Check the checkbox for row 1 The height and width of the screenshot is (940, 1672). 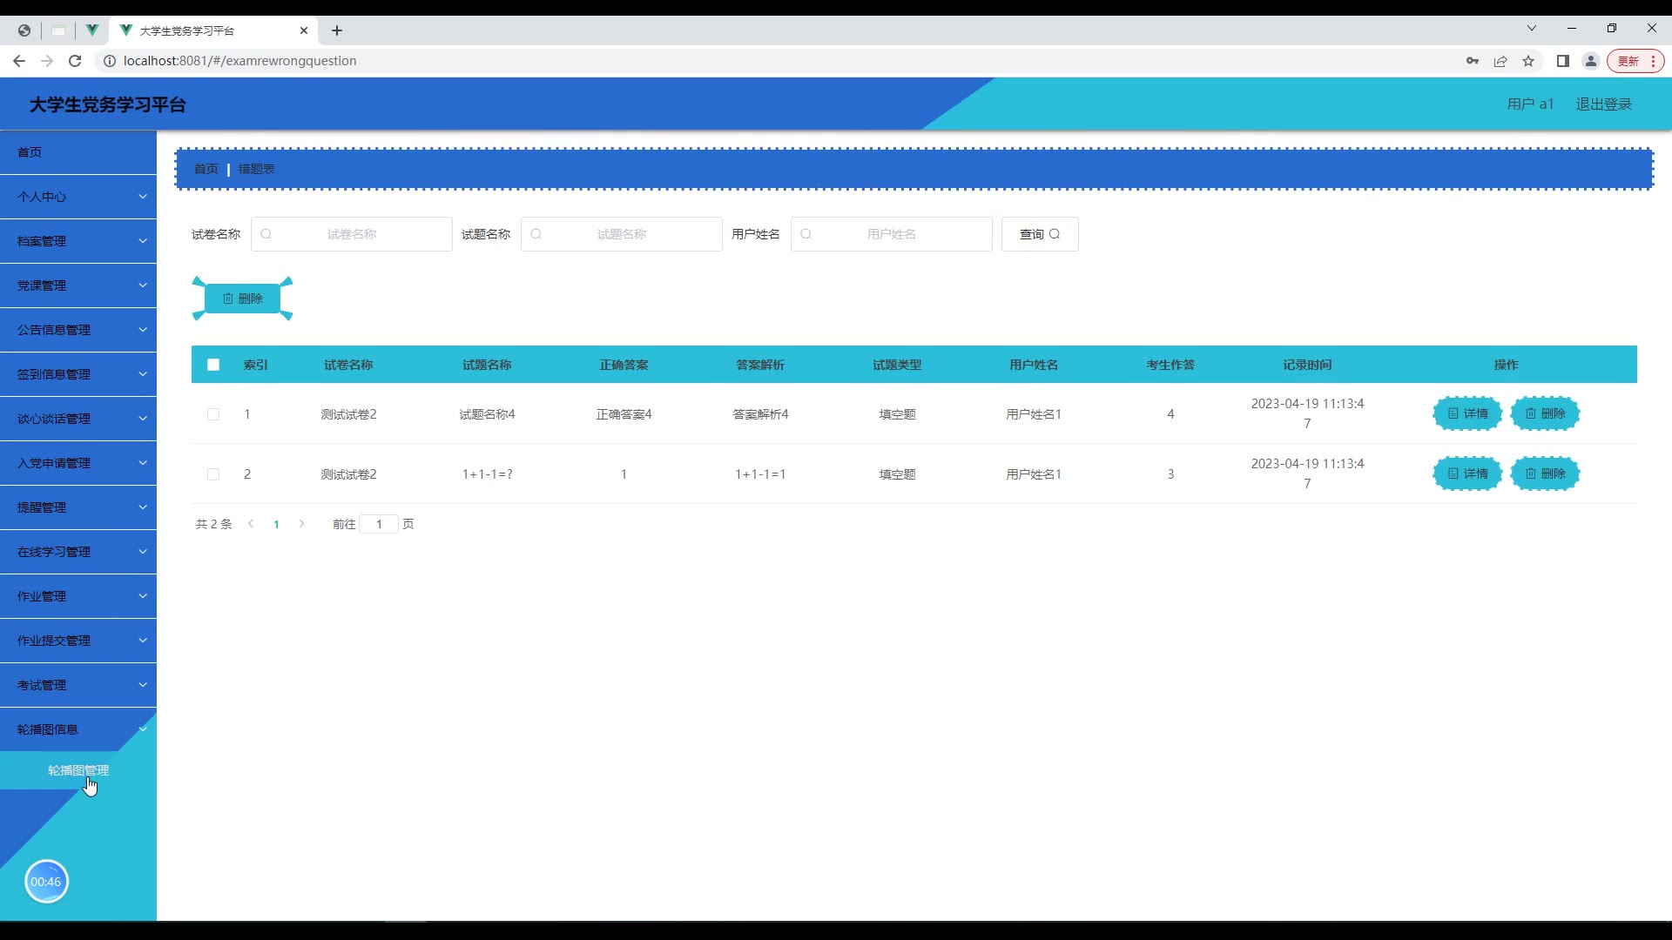click(213, 414)
